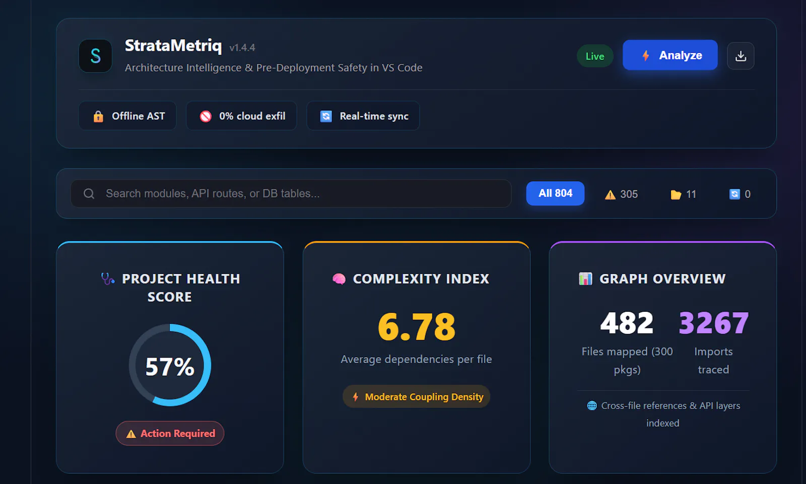806x484 pixels.
Task: Click the PROJECT HEALTH SCORE heading
Action: point(181,288)
